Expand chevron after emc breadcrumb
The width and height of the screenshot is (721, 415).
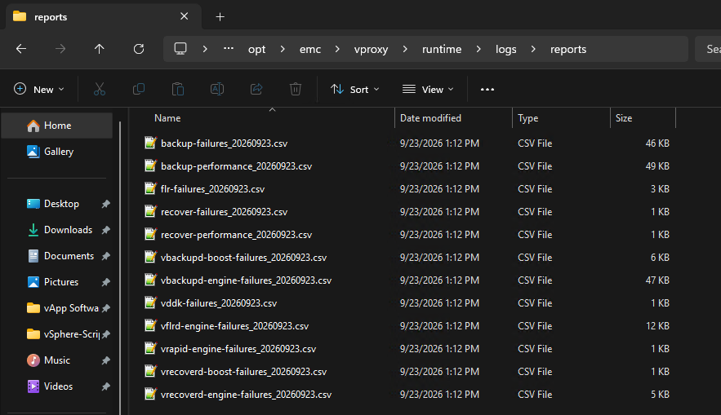(x=337, y=49)
